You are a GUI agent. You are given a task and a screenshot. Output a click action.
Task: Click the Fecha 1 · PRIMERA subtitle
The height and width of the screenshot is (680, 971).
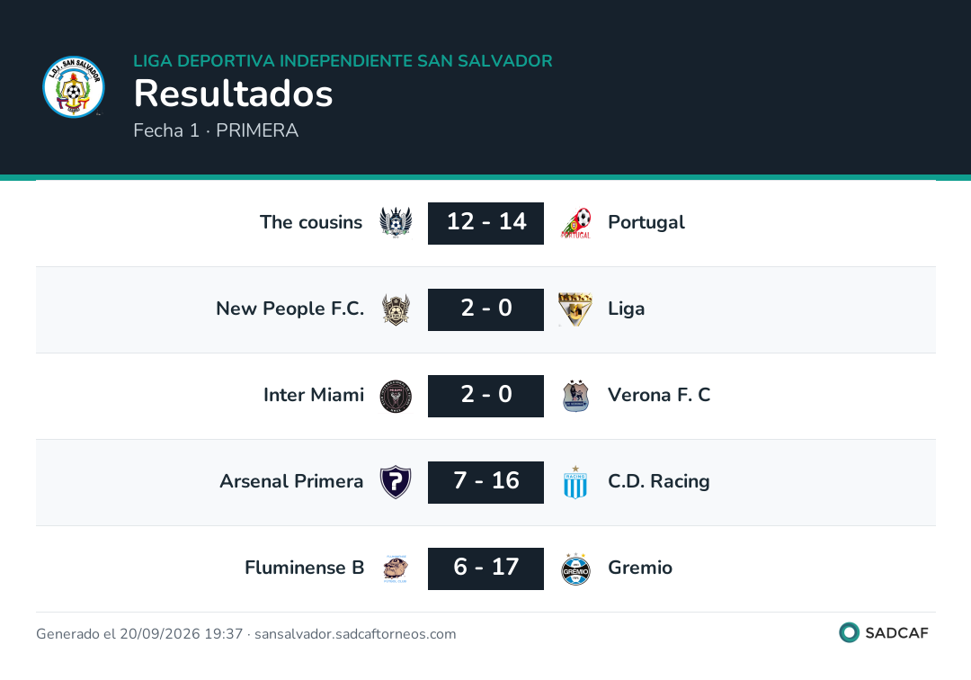pos(216,130)
